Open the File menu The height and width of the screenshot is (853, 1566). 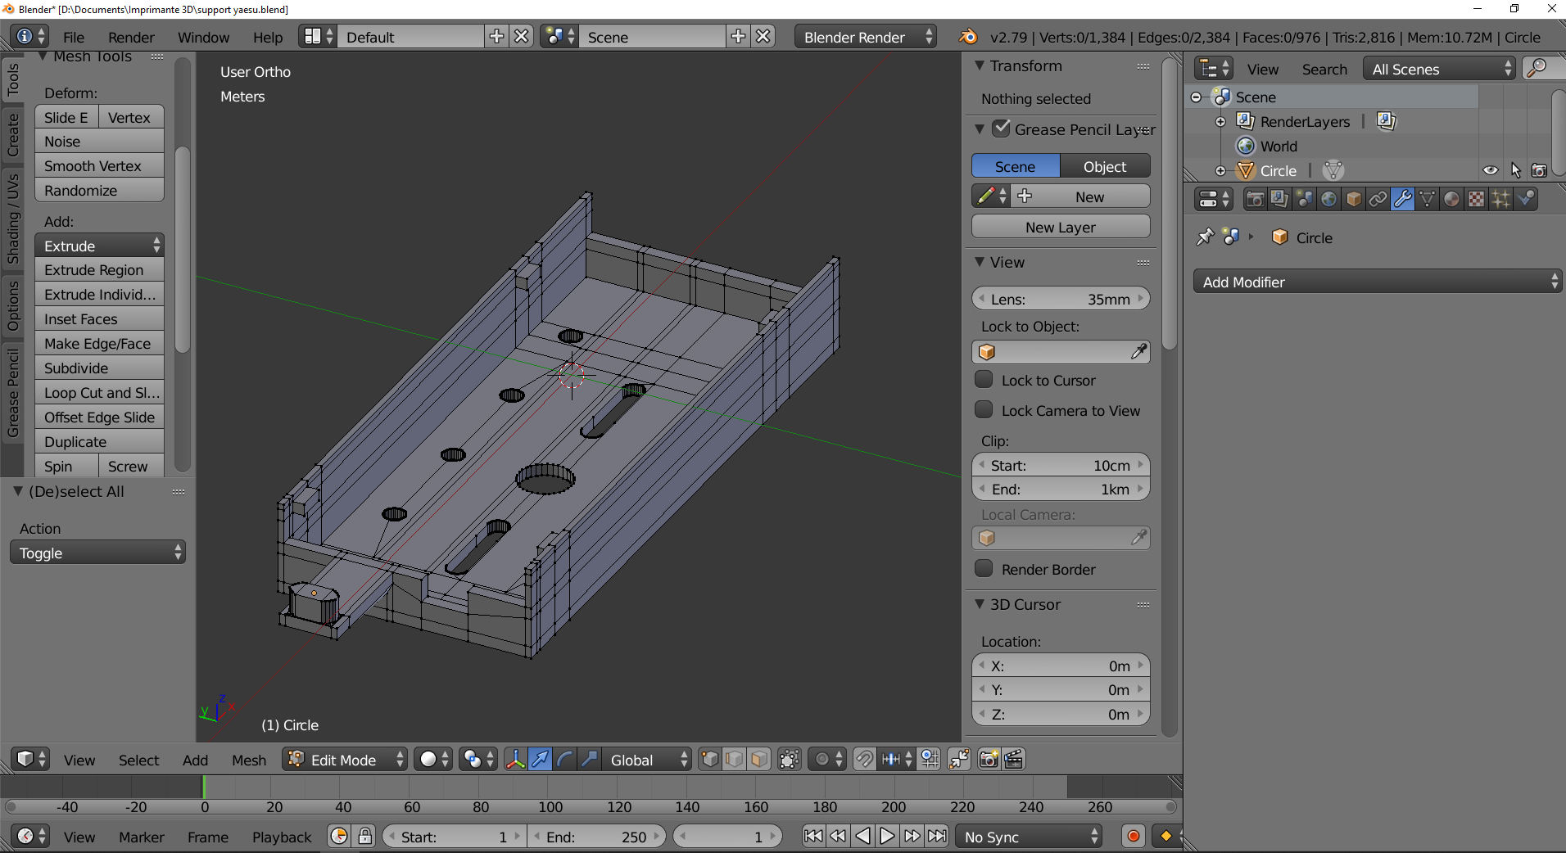click(x=74, y=37)
